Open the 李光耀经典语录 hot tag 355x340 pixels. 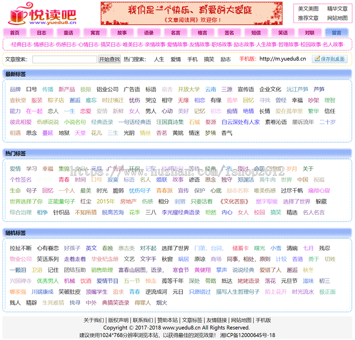point(181,212)
